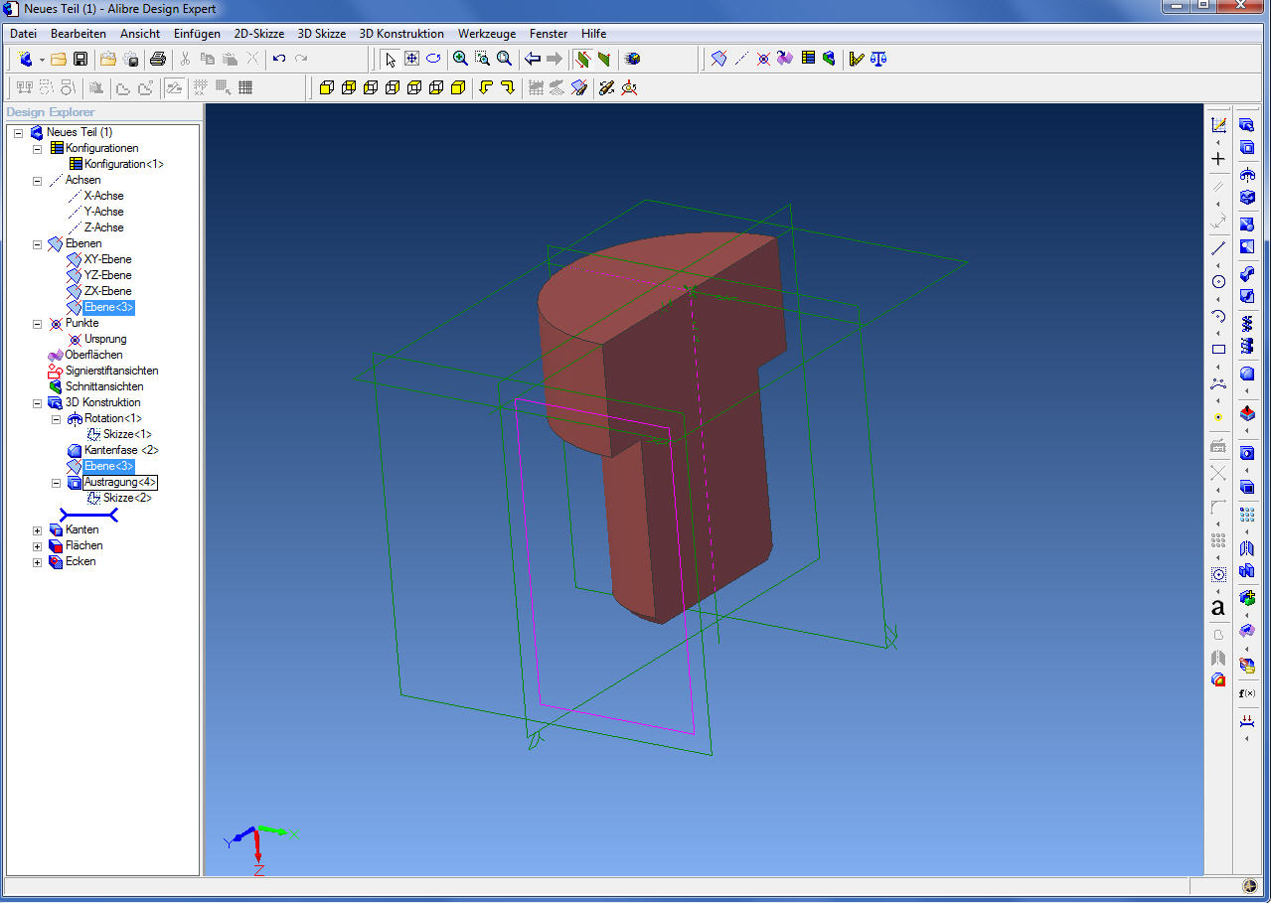Open the Bearbeiten menu
The image size is (1271, 903).
pyautogui.click(x=79, y=34)
